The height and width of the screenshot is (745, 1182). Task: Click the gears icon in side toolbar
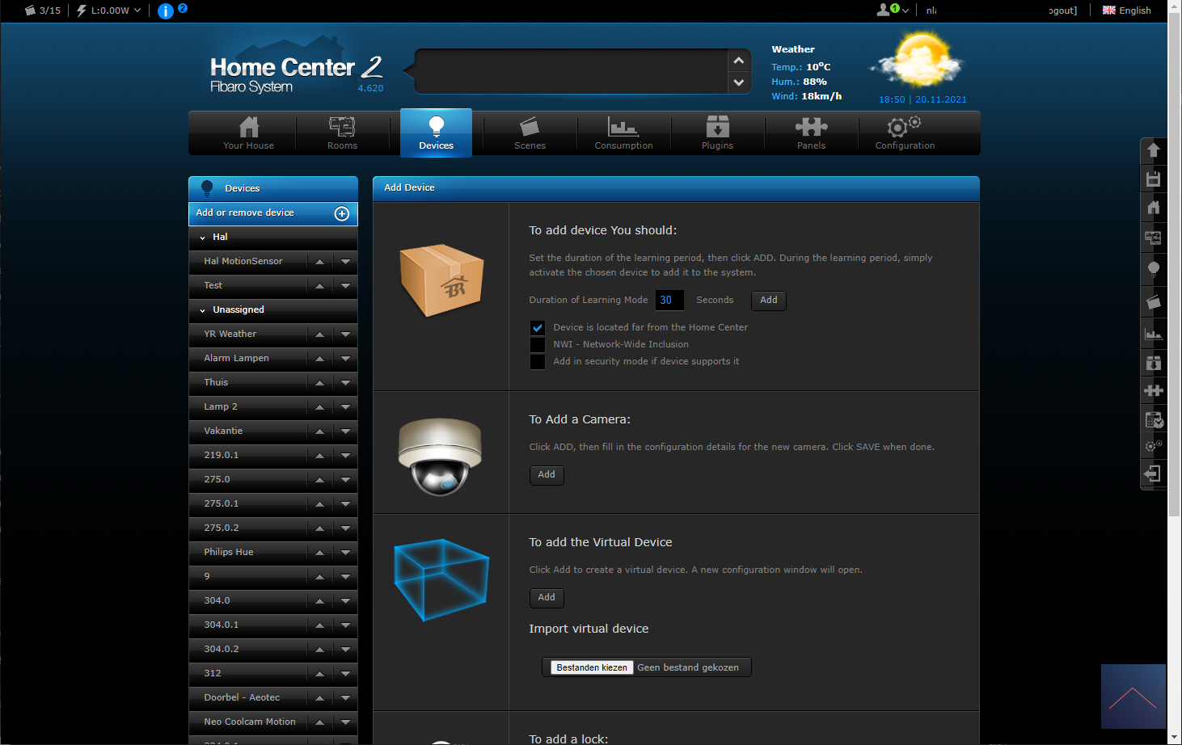click(x=1154, y=446)
